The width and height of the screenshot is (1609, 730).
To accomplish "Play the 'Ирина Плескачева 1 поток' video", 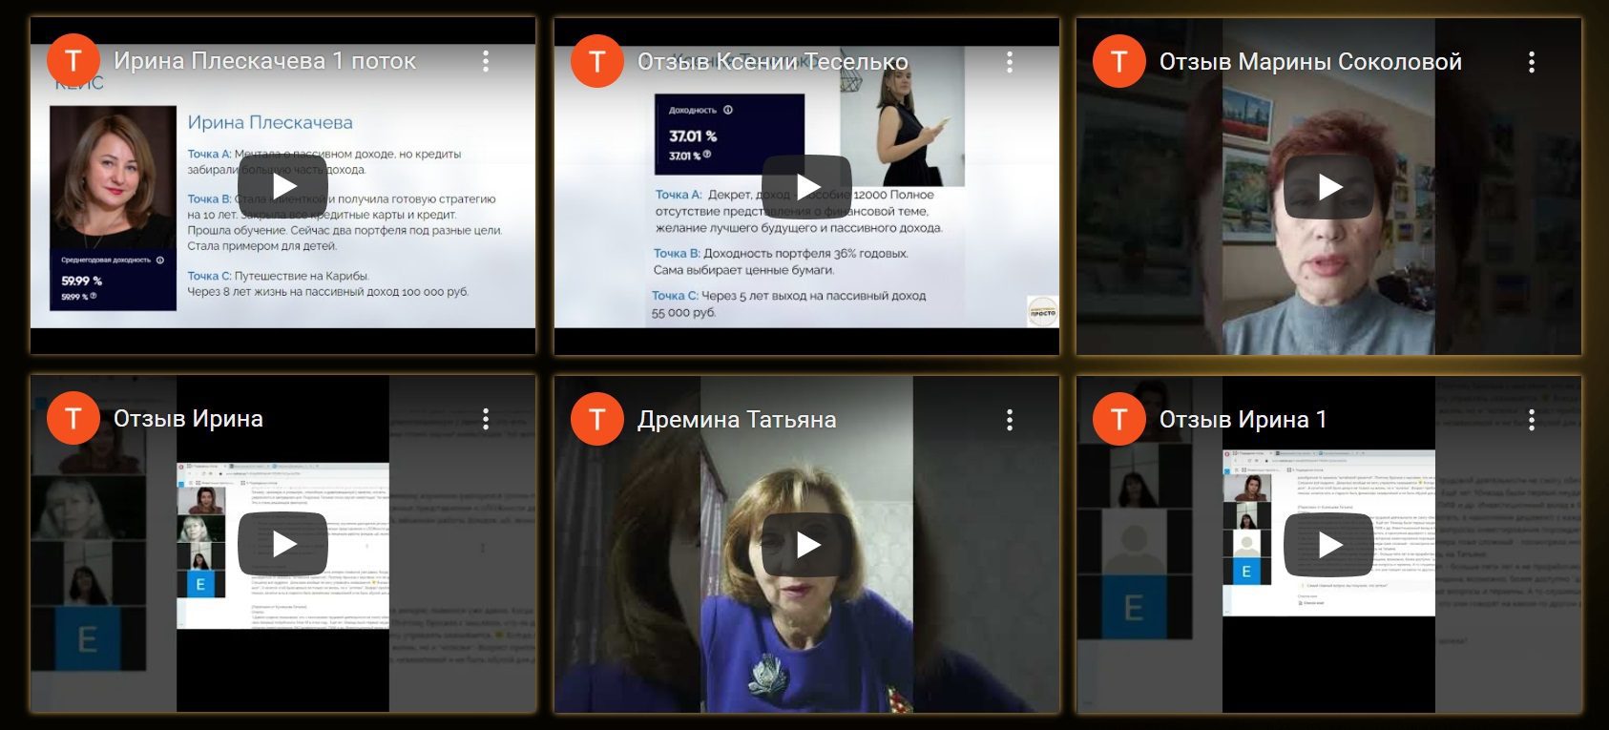I will pyautogui.click(x=282, y=186).
